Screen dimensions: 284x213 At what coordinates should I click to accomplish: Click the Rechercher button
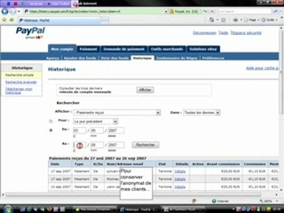point(145,145)
